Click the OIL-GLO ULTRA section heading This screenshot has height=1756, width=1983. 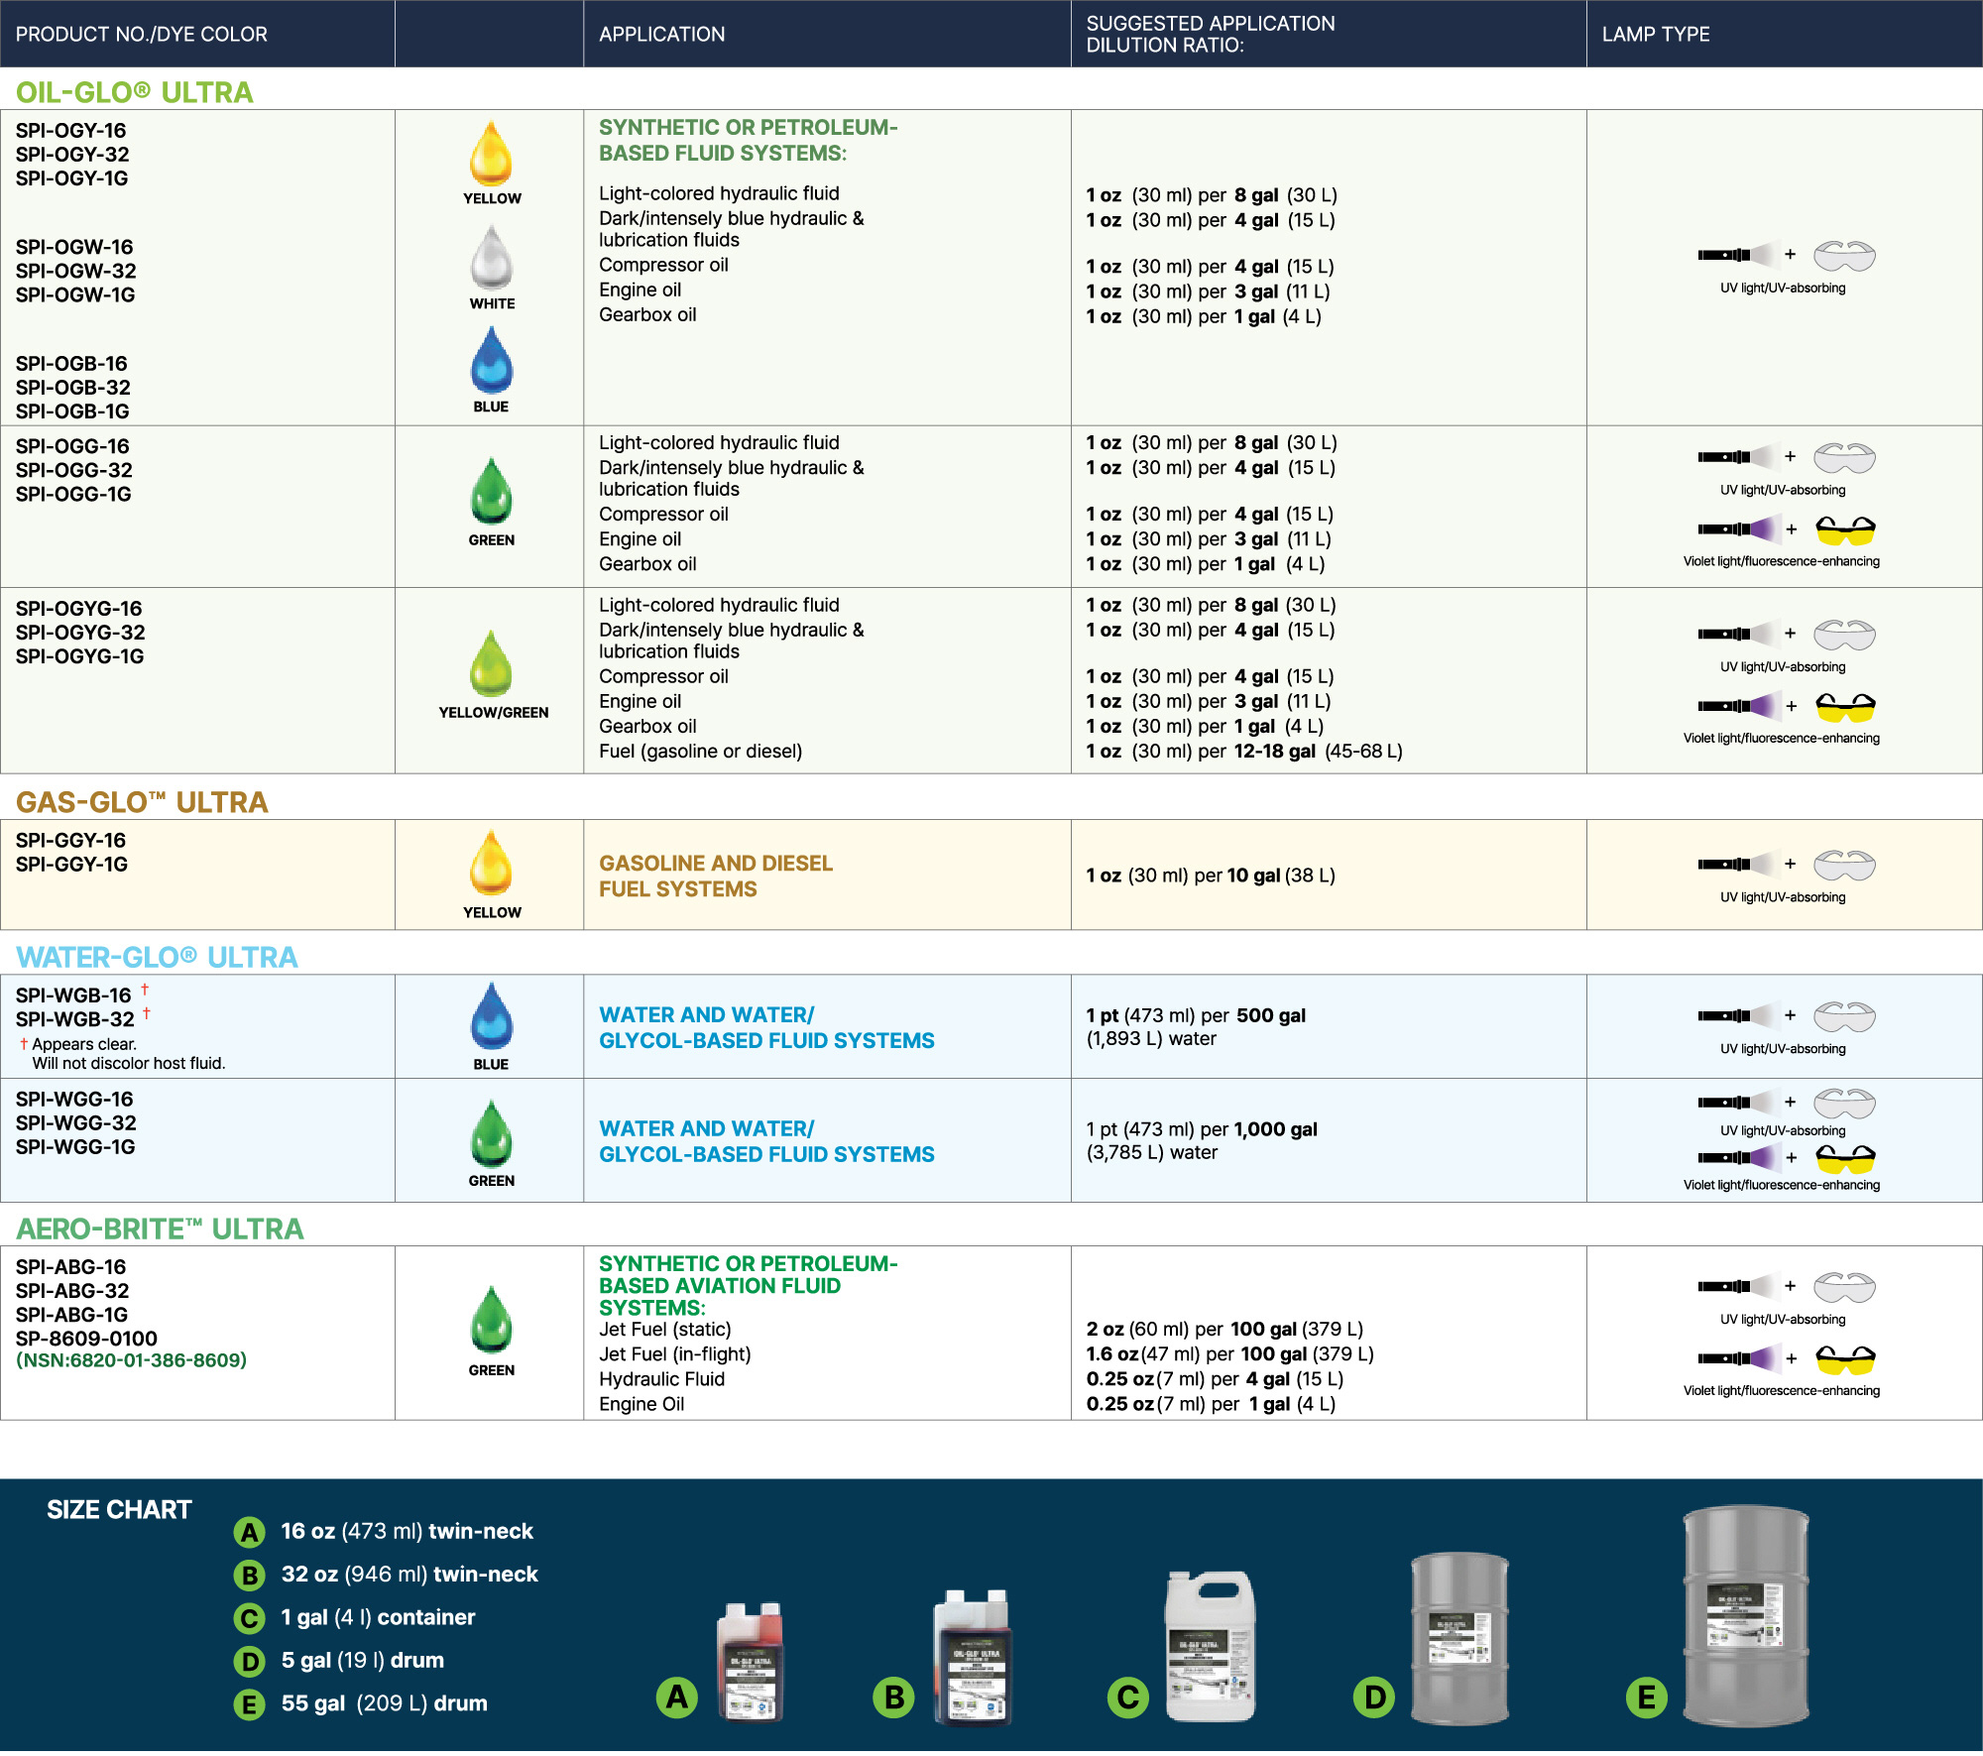(135, 92)
